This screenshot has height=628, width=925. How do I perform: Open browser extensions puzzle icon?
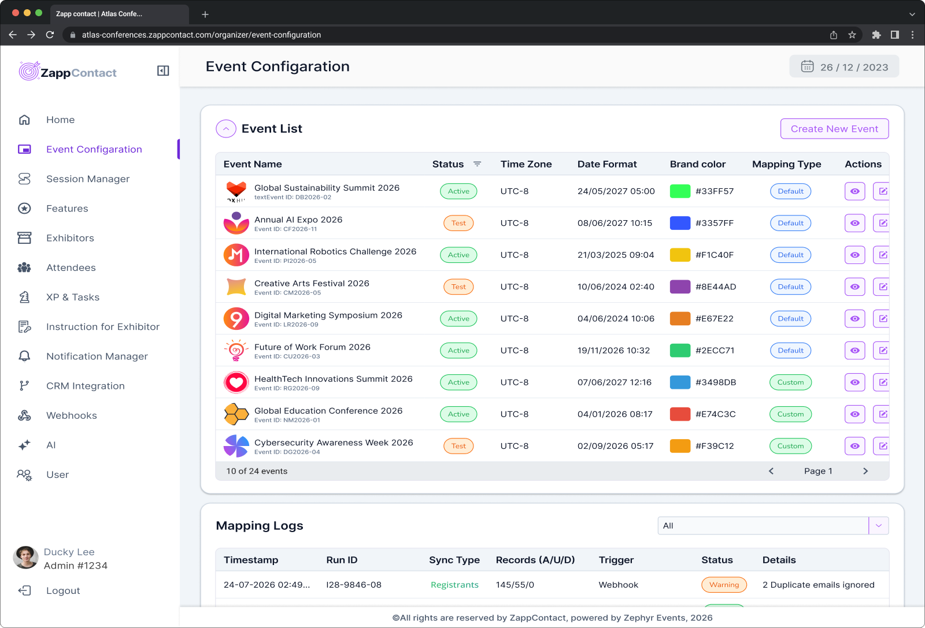point(876,35)
